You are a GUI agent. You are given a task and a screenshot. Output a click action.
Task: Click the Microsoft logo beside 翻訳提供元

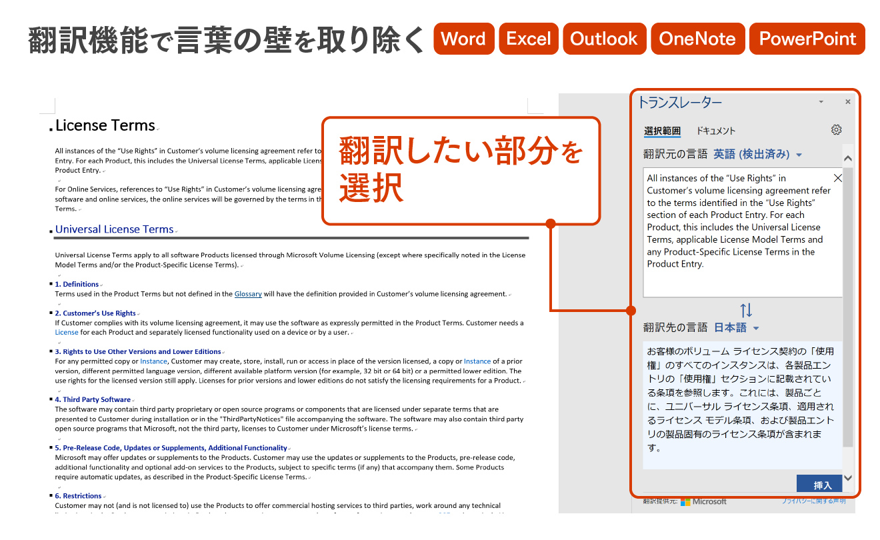click(x=703, y=501)
